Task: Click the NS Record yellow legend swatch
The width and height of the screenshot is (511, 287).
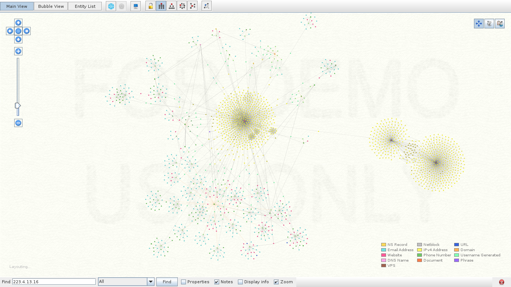Action: click(x=383, y=245)
